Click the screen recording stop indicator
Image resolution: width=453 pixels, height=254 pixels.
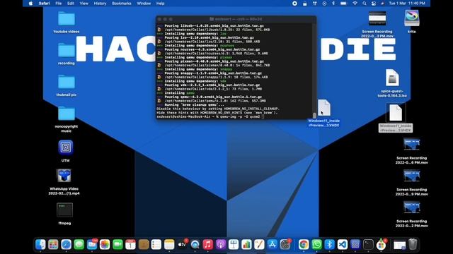[294, 4]
